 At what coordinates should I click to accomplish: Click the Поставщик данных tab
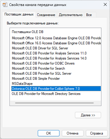(x=19, y=14)
